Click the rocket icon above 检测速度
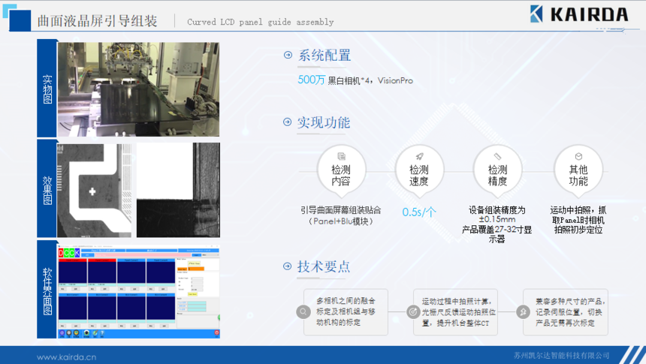The image size is (646, 364). pos(419,156)
